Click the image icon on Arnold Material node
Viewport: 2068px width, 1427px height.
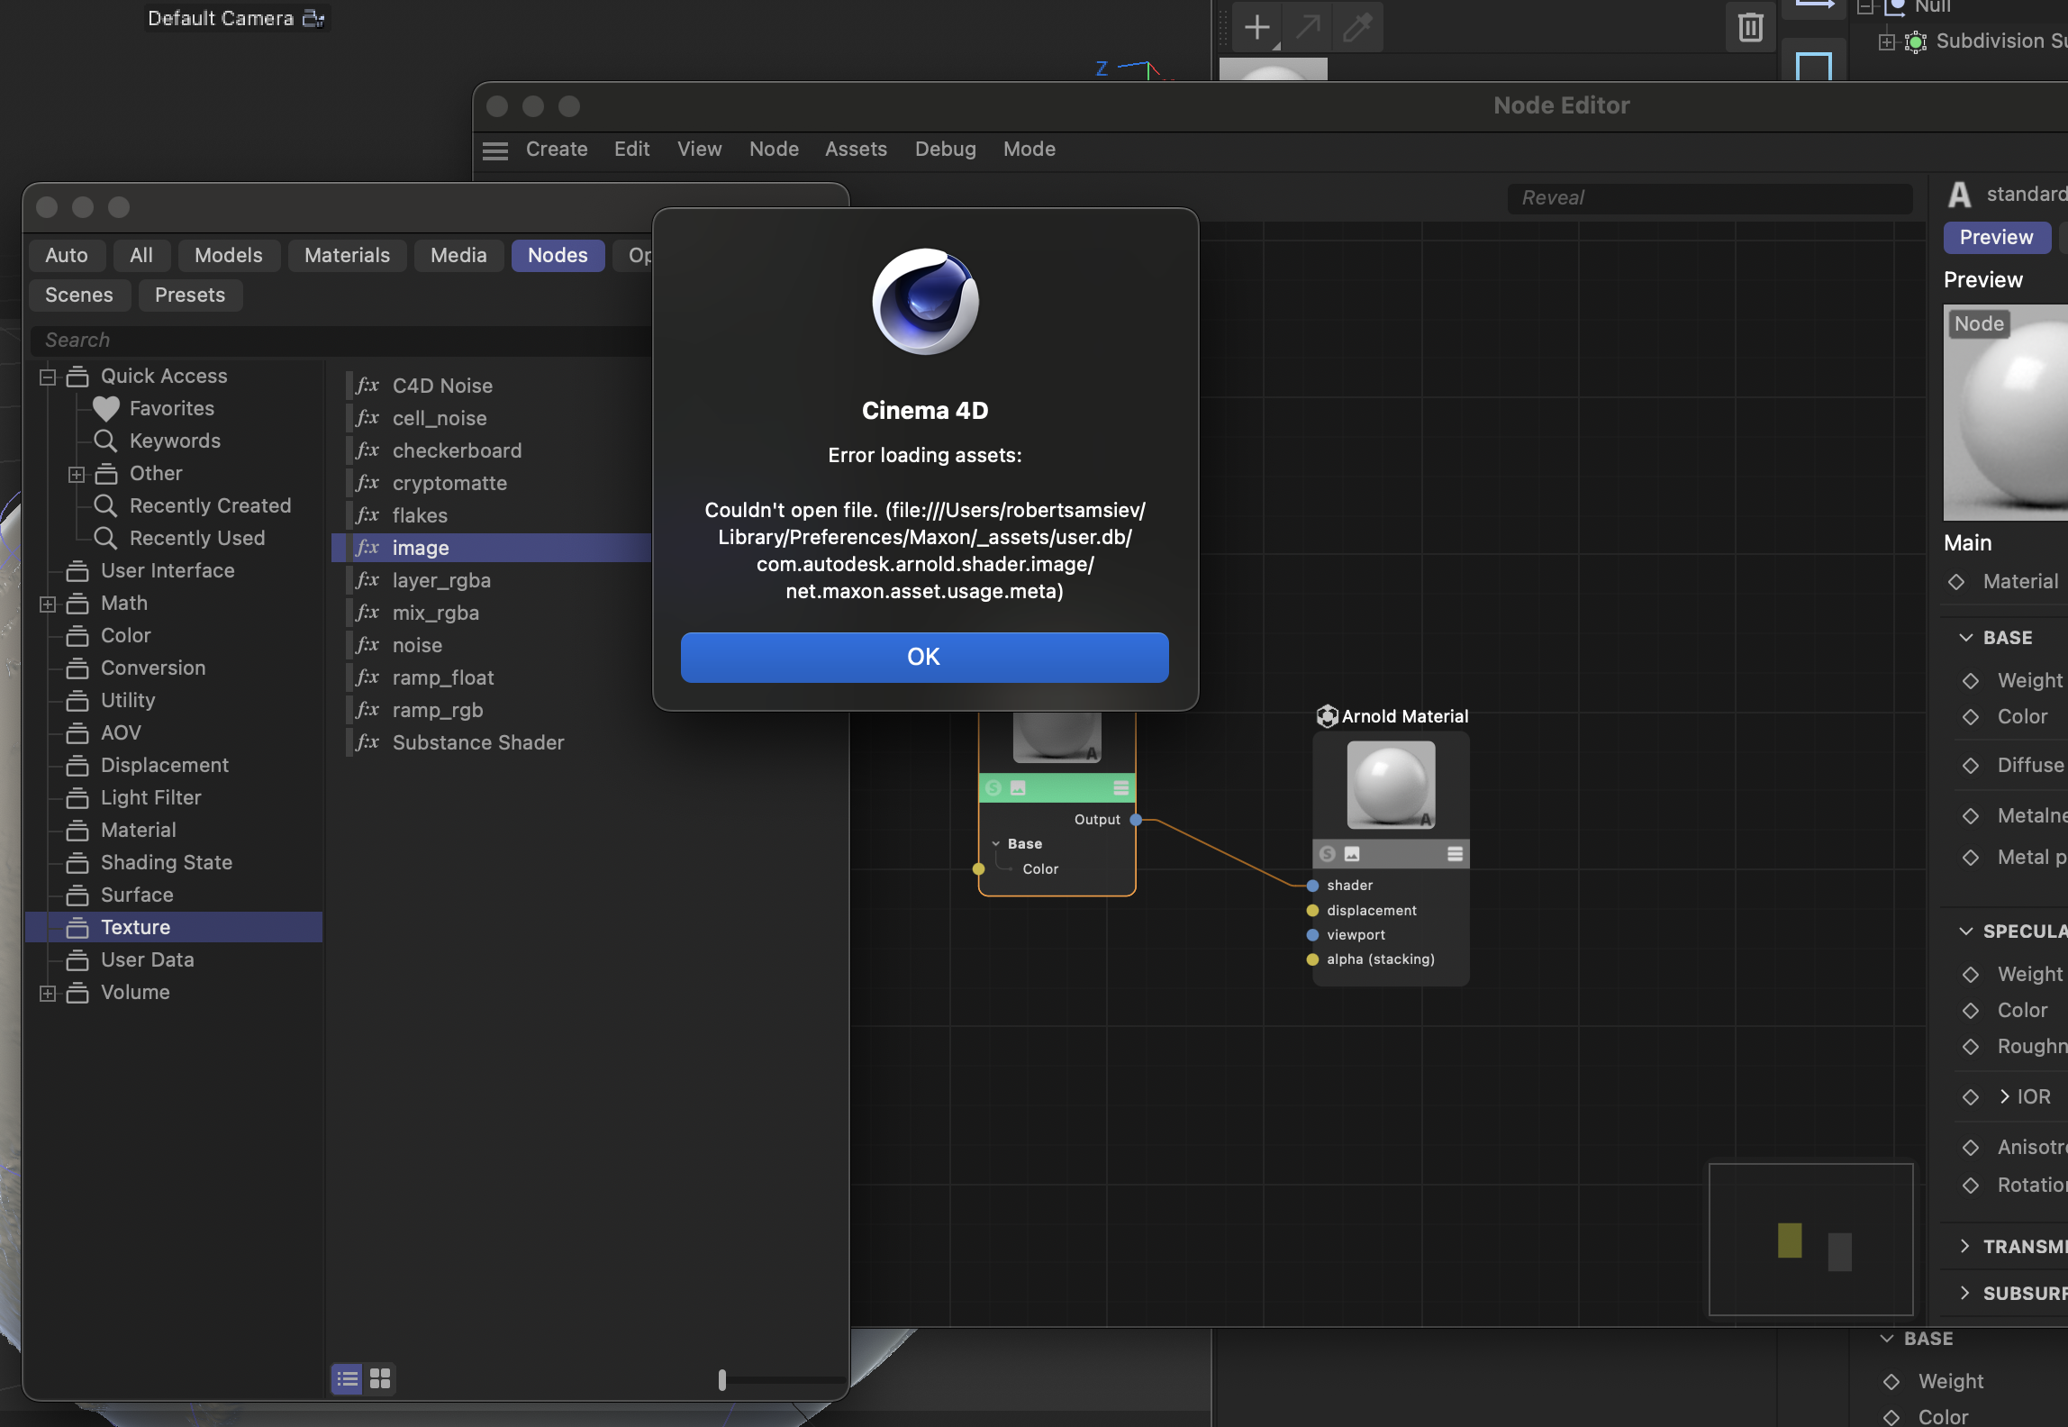point(1352,853)
